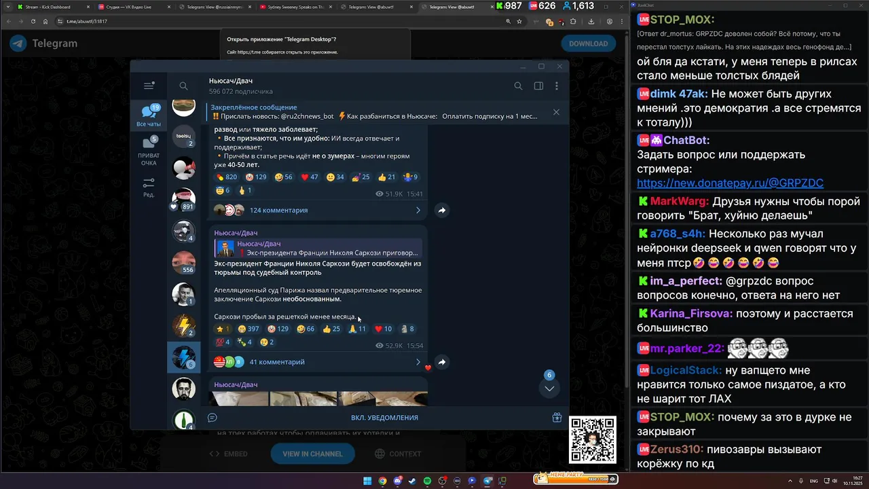Toggle the thumbs-up 21 reaction
The image size is (869, 489).
[387, 177]
